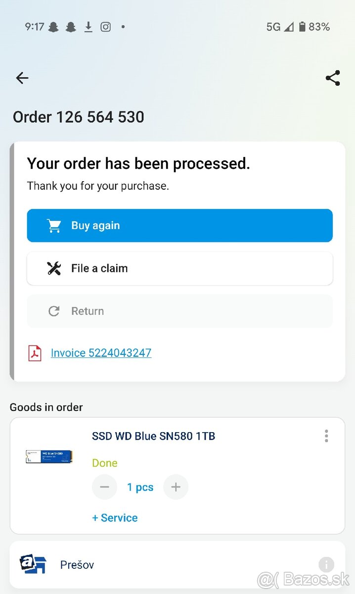Tap the Prešov pickup location row
355x594 pixels.
click(x=177, y=564)
